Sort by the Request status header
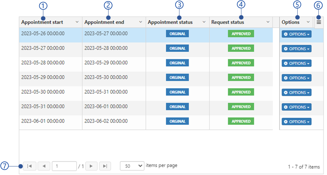The image size is (327, 175). click(x=228, y=22)
